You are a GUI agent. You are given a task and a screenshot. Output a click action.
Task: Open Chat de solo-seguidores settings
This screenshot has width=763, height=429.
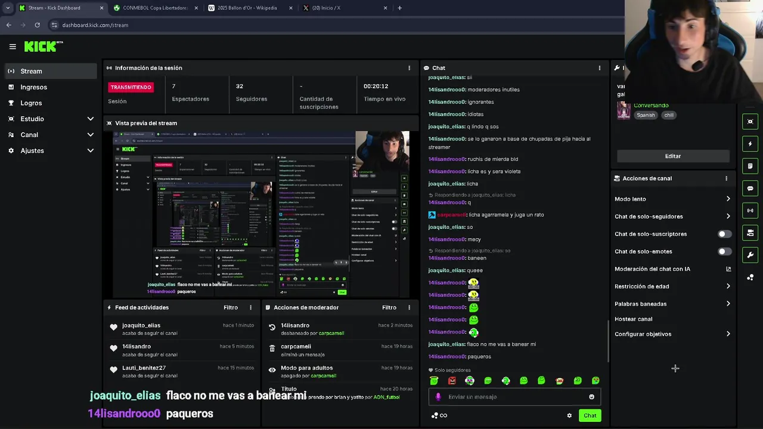tap(673, 216)
